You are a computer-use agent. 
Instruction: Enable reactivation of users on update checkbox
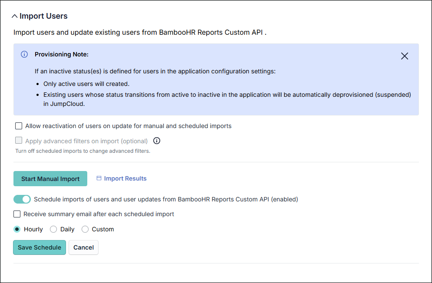click(19, 126)
